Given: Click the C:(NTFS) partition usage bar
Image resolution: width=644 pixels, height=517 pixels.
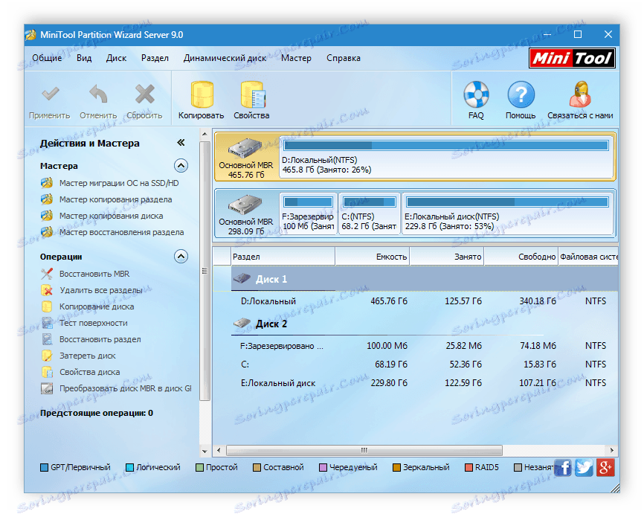Looking at the screenshot, I should (x=370, y=202).
